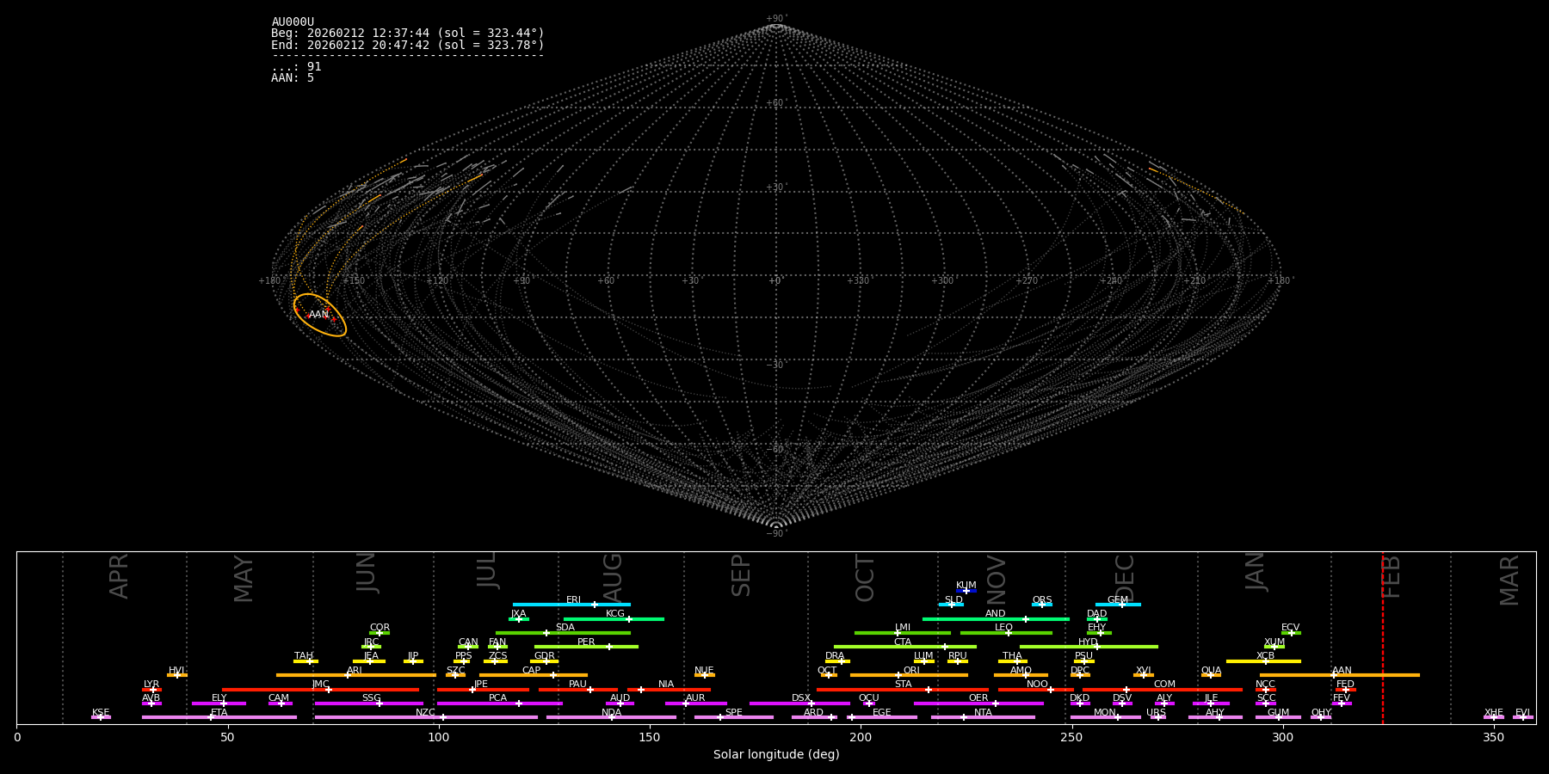This screenshot has width=1549, height=774.
Task: Click the NZC shower label
Action: (425, 713)
